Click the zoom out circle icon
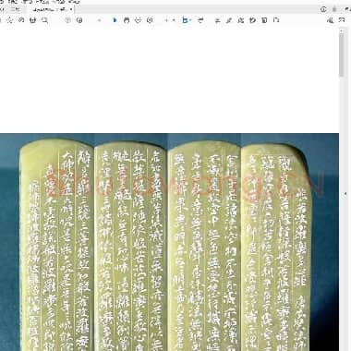The width and height of the screenshot is (351, 351). click(138, 20)
